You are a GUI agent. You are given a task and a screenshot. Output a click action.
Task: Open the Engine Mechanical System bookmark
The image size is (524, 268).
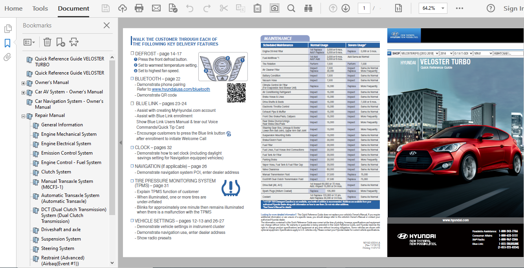click(69, 134)
